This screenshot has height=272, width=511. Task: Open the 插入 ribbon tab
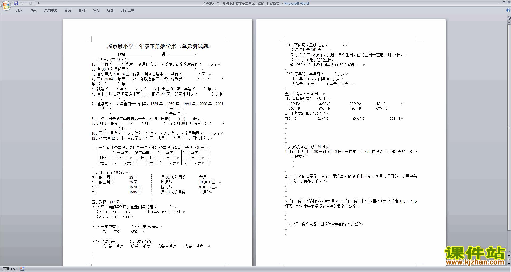pyautogui.click(x=33, y=10)
